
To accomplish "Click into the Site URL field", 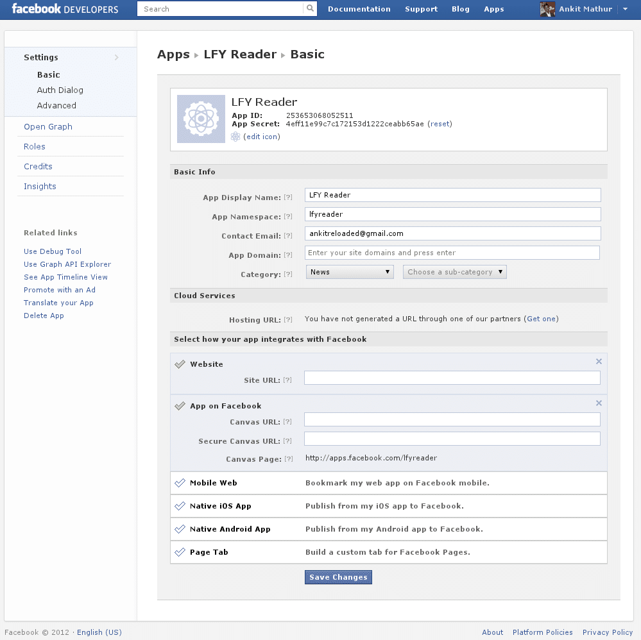I will 452,378.
